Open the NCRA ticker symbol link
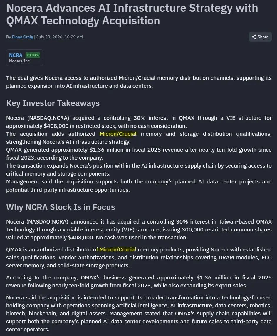The height and width of the screenshot is (336, 277). pos(16,55)
